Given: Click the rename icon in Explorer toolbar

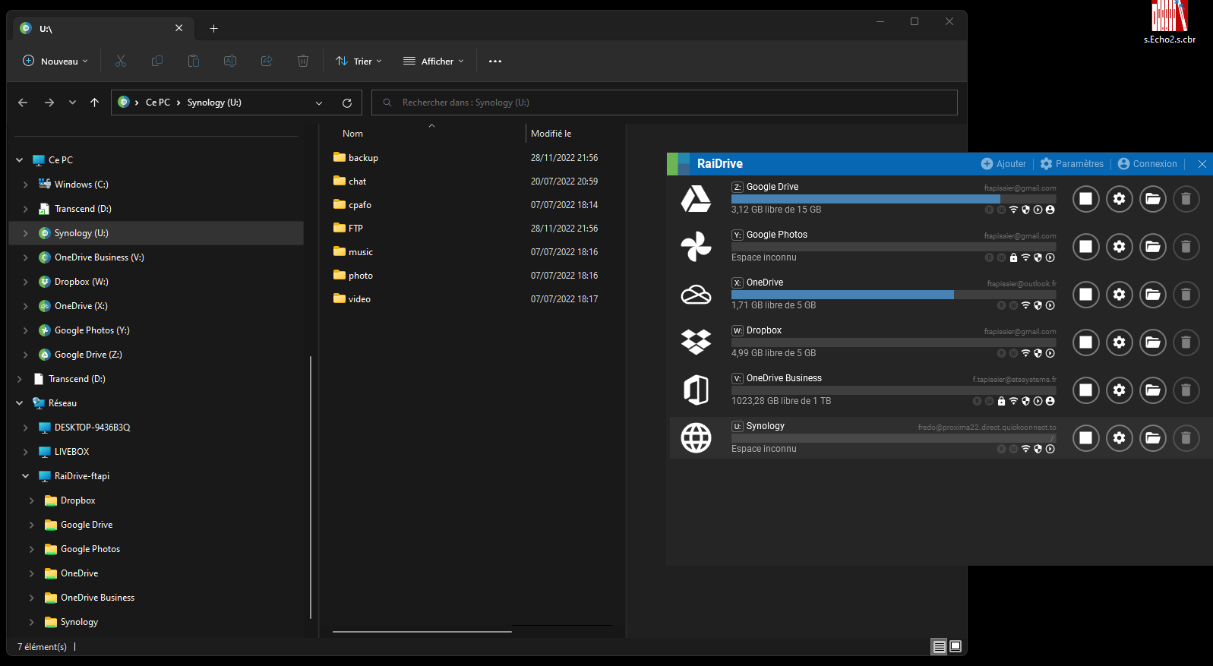Looking at the screenshot, I should pos(230,61).
